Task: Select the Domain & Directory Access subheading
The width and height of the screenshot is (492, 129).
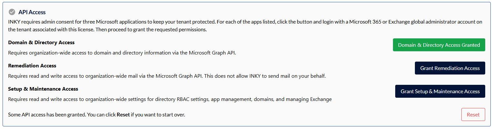Action: tap(41, 43)
